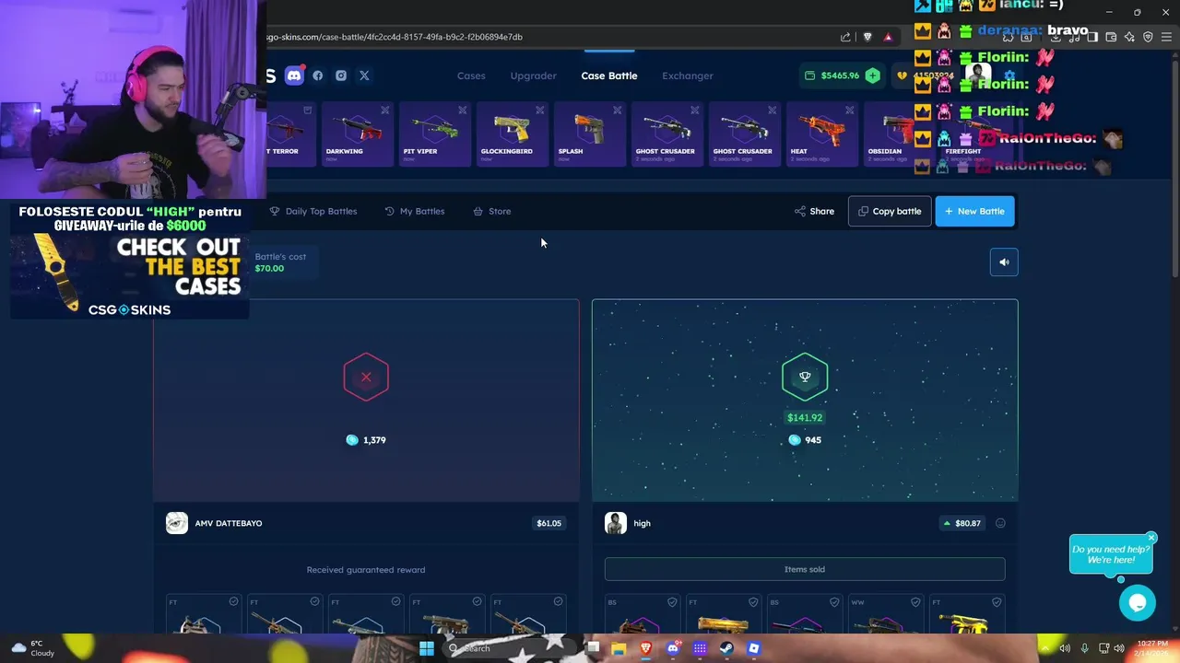Click the 1,379 points value
Image resolution: width=1180 pixels, height=663 pixels.
coord(374,440)
